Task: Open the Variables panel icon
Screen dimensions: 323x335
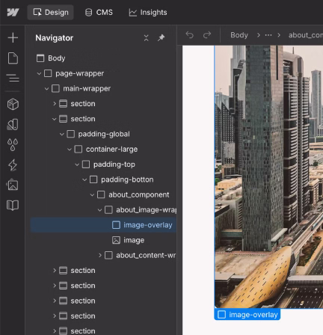Action: [13, 124]
